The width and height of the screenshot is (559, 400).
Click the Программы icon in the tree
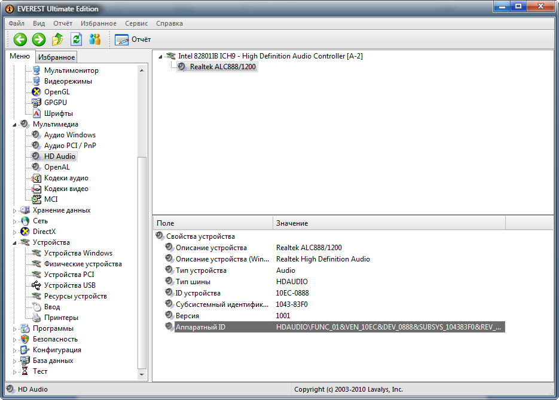(25, 328)
